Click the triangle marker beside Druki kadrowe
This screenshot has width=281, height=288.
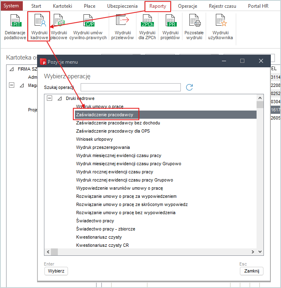(59, 99)
